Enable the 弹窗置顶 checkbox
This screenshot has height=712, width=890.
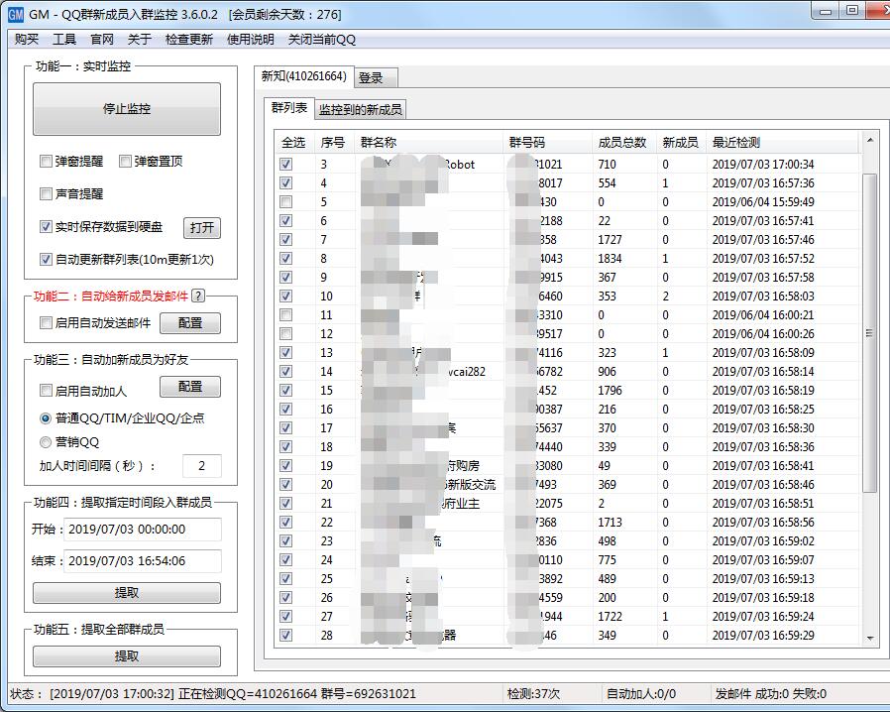[125, 162]
